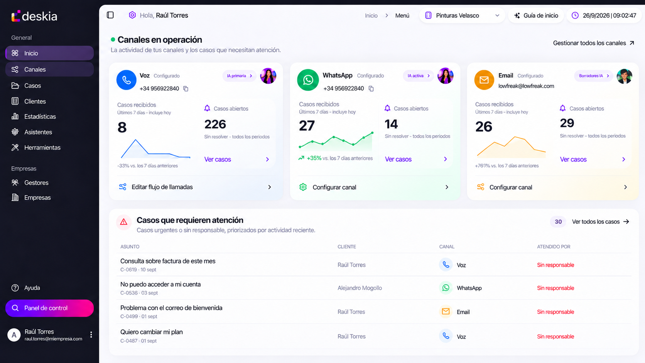Click the hexagon icon beside Hola greeting
The image size is (645, 363).
(x=132, y=15)
